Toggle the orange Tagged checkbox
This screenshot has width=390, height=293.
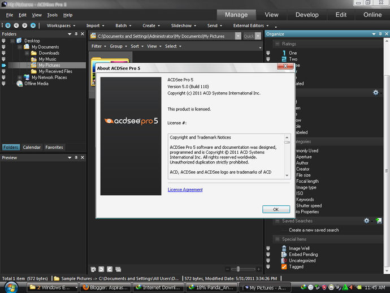tap(284, 266)
